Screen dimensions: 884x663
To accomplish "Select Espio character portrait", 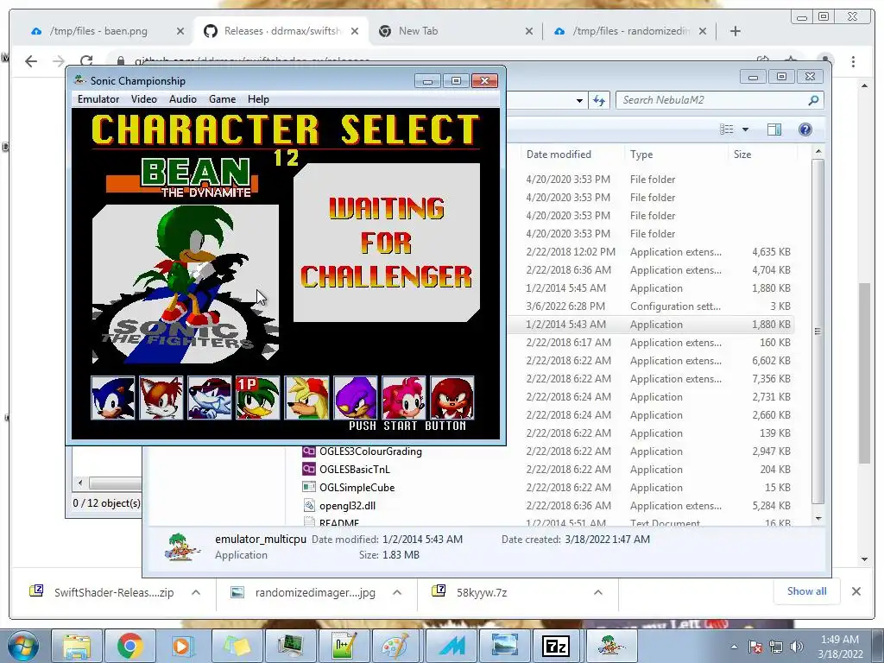I will pyautogui.click(x=355, y=398).
